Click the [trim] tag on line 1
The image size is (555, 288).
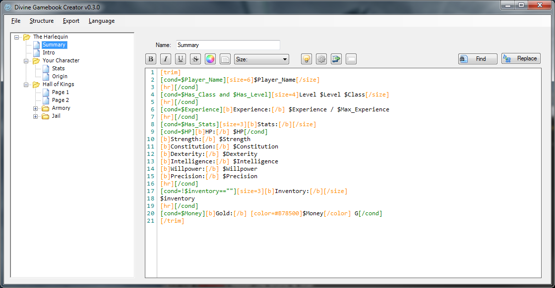click(x=171, y=72)
